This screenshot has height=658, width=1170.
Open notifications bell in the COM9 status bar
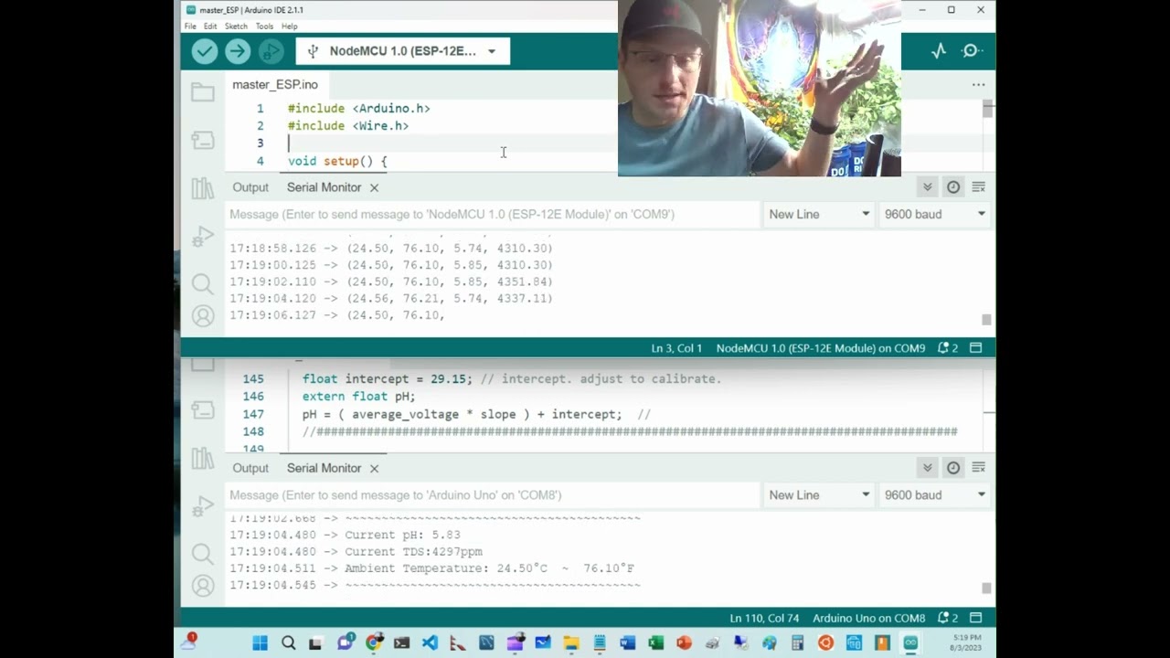[947, 348]
